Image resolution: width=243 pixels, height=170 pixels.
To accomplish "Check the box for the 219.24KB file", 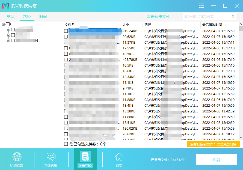I will coord(66,31).
